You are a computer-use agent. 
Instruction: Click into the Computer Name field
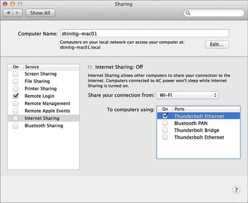point(145,33)
